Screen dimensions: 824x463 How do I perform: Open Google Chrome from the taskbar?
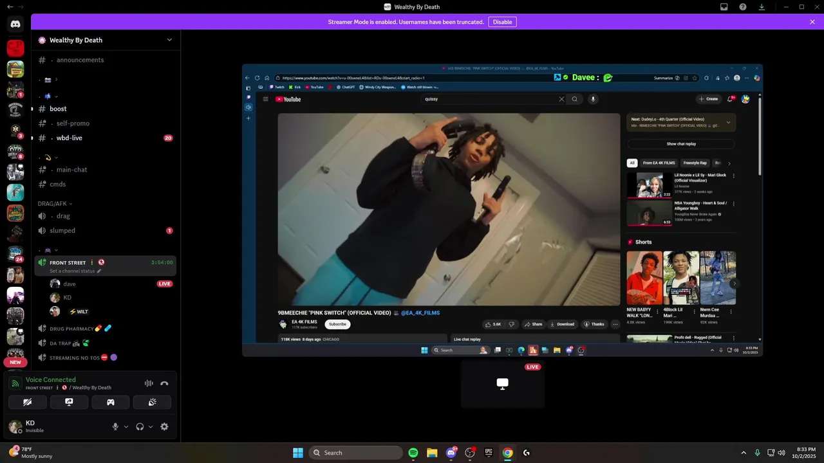point(507,453)
